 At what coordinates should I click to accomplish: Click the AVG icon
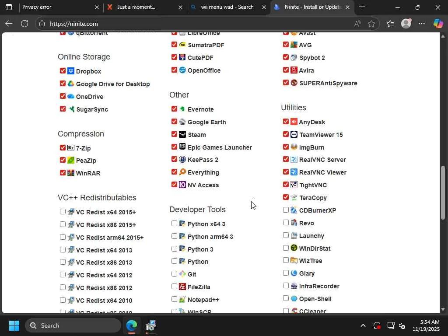pos(294,45)
